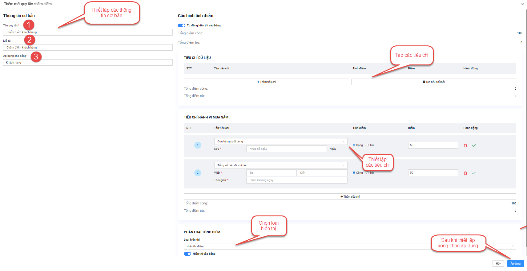The width and height of the screenshot is (527, 271).
Task: Click 'Thêm tiêu chí' under 'Tiêu chí hành vi mua sắm'
Action: [350, 197]
